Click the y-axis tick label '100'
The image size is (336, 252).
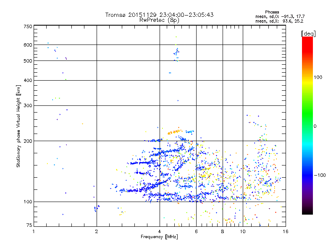pyautogui.click(x=28, y=202)
